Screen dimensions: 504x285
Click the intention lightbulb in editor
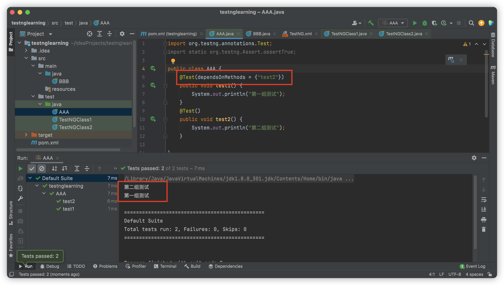173,61
